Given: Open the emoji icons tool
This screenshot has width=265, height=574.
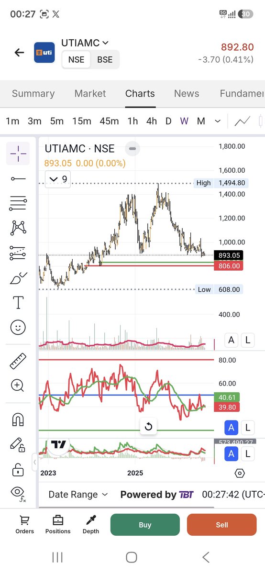Looking at the screenshot, I should tap(18, 327).
